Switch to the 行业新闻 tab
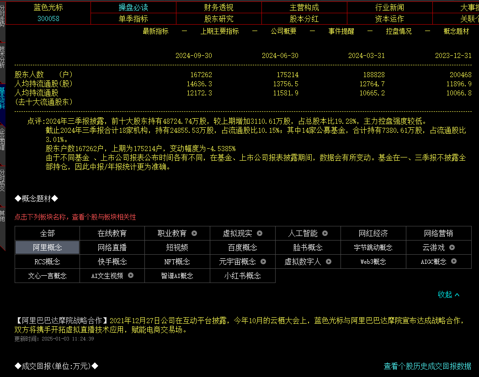 click(x=389, y=7)
